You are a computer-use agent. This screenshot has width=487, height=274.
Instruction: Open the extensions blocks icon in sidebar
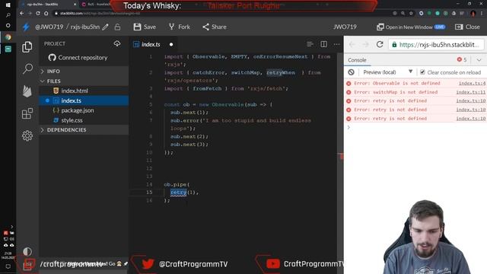[27, 113]
